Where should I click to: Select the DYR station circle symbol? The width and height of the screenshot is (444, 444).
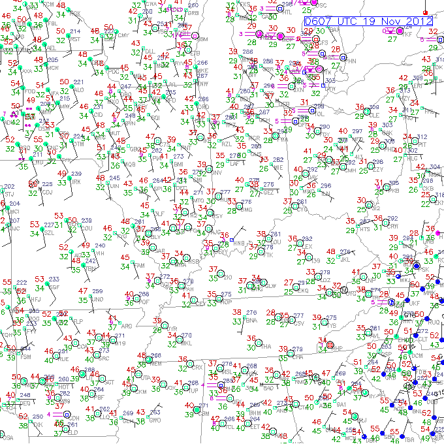tap(165, 325)
